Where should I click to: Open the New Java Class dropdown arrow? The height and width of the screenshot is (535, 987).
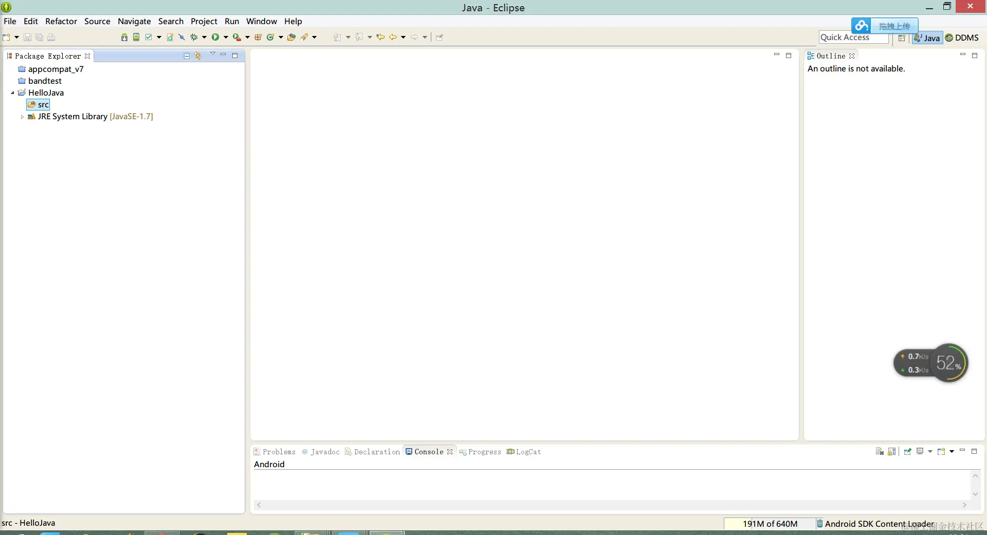coord(281,37)
